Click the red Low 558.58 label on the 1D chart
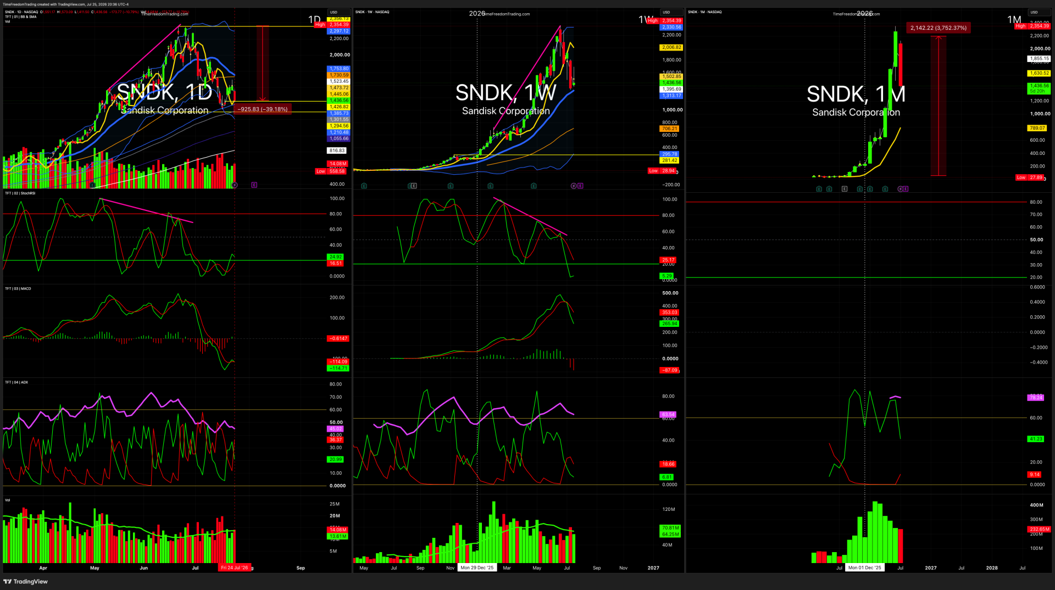 pos(331,171)
